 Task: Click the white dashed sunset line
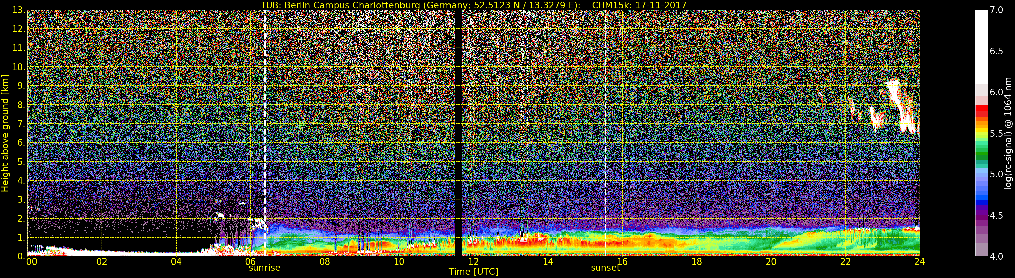[x=606, y=118]
